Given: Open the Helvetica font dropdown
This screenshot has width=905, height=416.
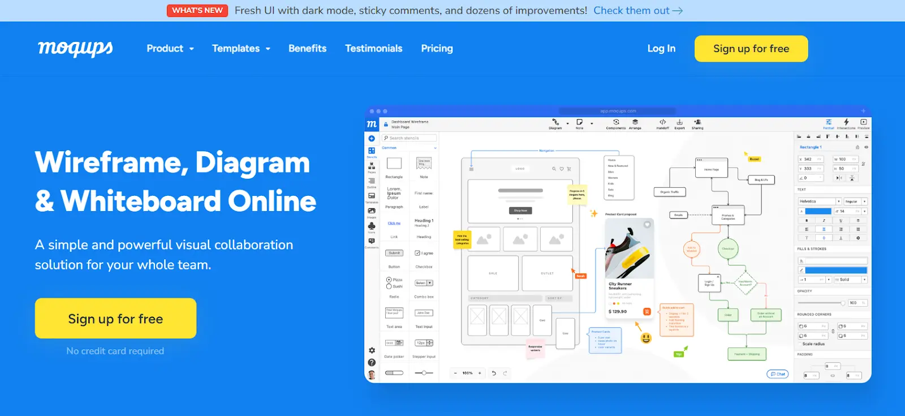Looking at the screenshot, I should [x=820, y=201].
